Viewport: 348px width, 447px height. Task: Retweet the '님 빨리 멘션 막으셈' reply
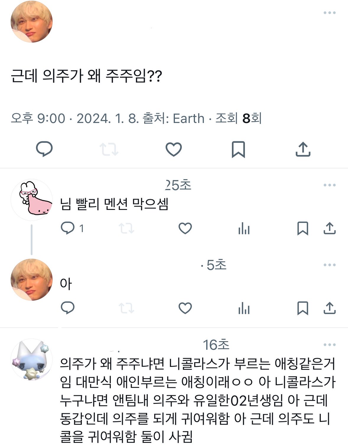pyautogui.click(x=126, y=229)
